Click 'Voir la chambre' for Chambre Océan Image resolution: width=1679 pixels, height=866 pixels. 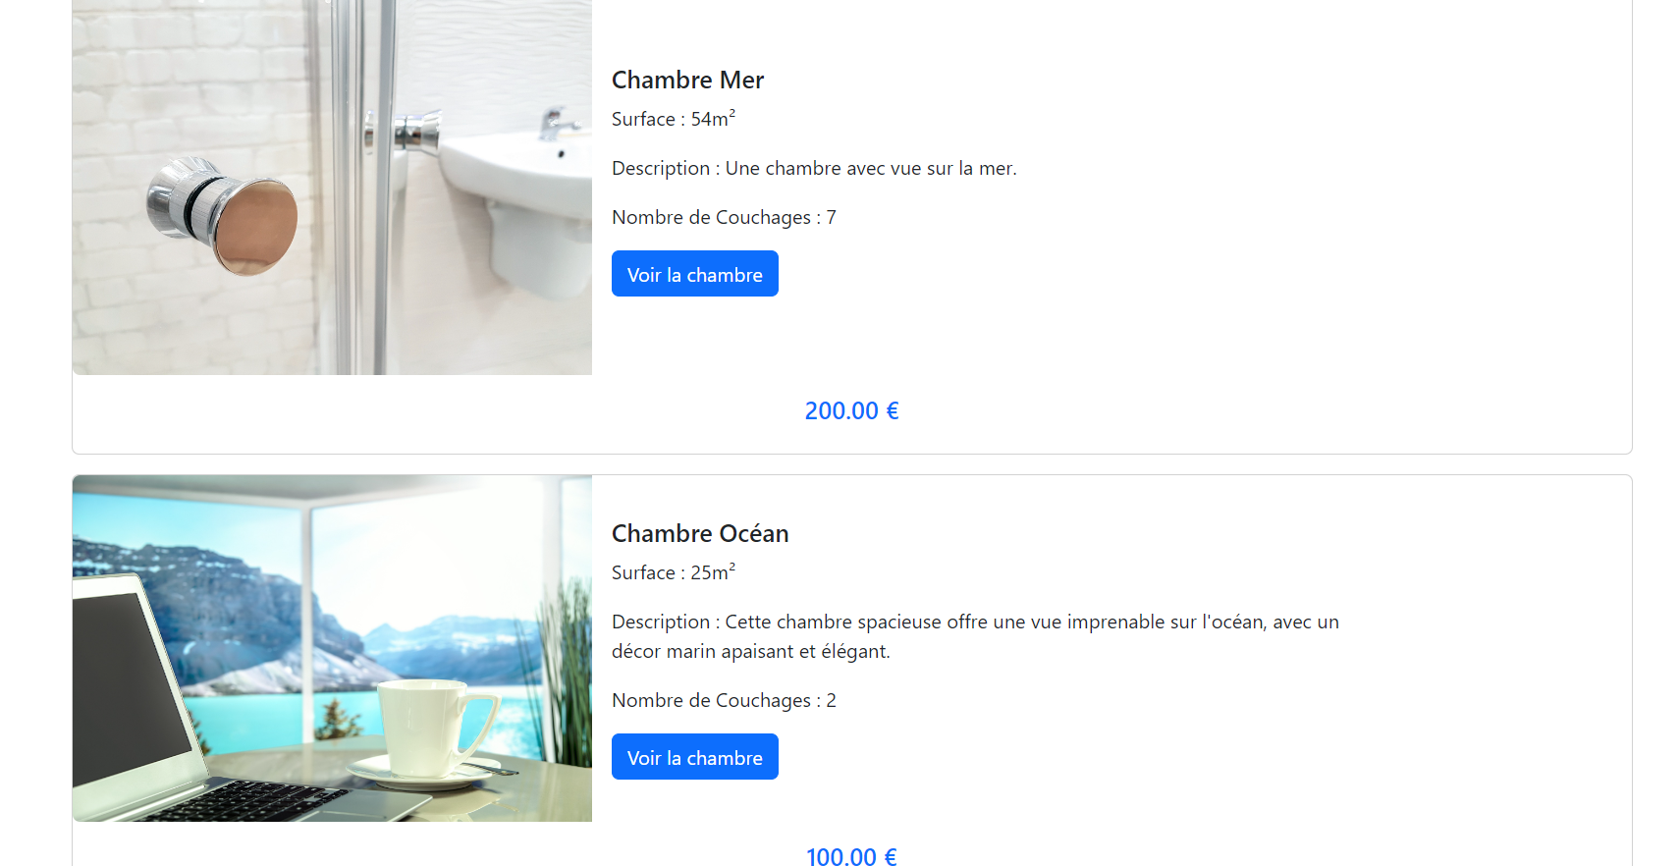point(694,757)
